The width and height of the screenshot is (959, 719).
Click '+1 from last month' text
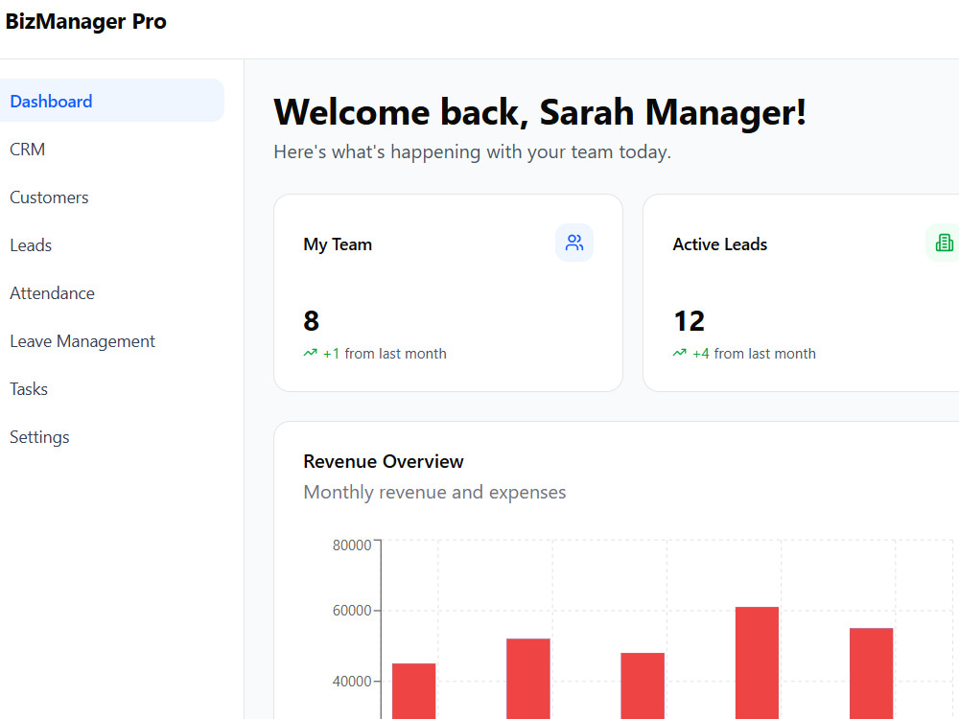(x=385, y=354)
